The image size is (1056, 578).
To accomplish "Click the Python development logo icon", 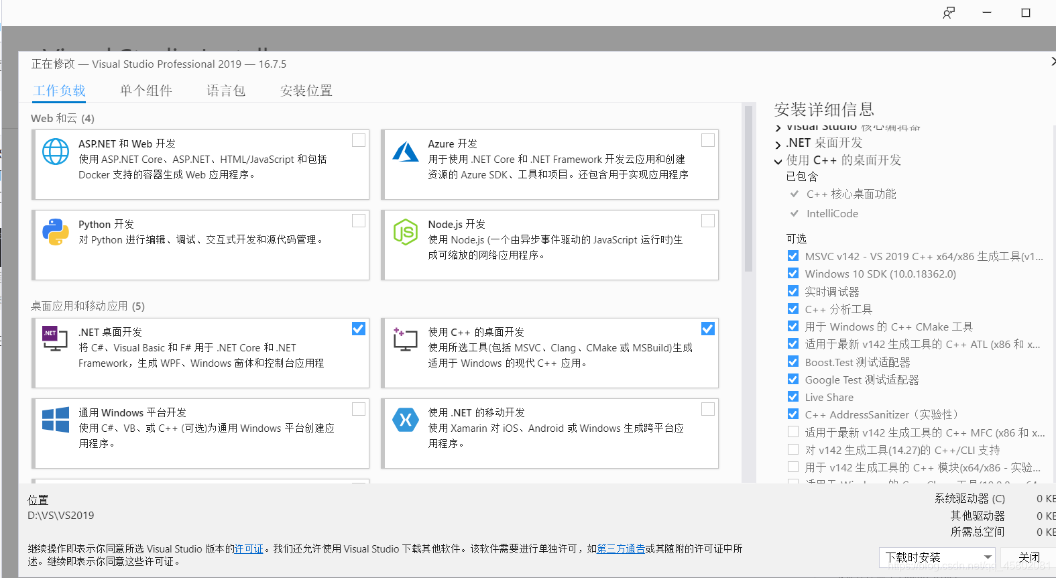I will pyautogui.click(x=56, y=232).
